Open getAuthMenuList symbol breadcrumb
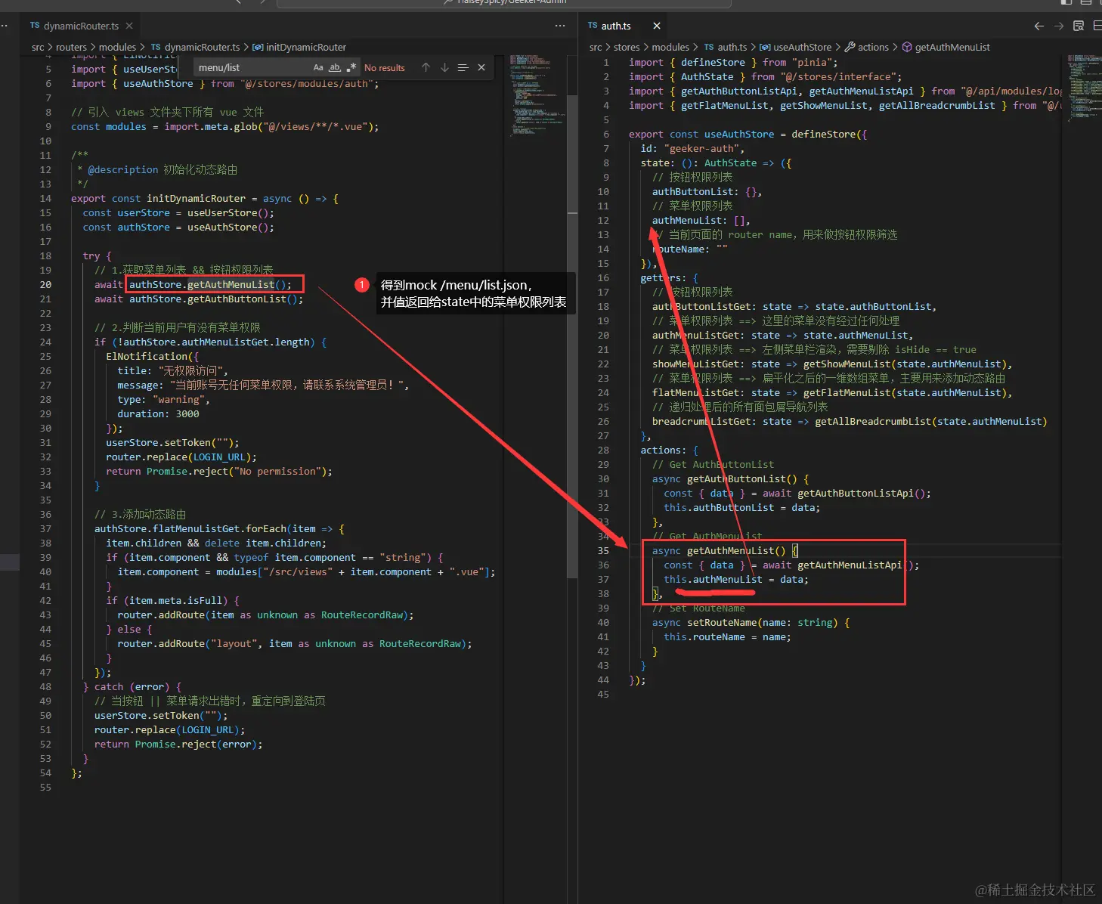Image resolution: width=1102 pixels, height=904 pixels. point(946,47)
